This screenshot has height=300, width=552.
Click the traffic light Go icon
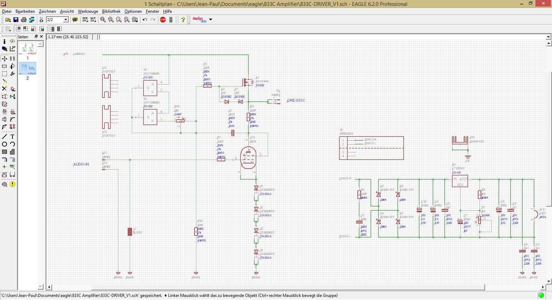coord(171,20)
